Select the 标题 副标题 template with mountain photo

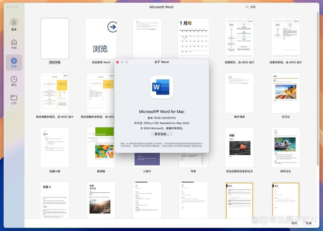pyautogui.click(x=101, y=200)
